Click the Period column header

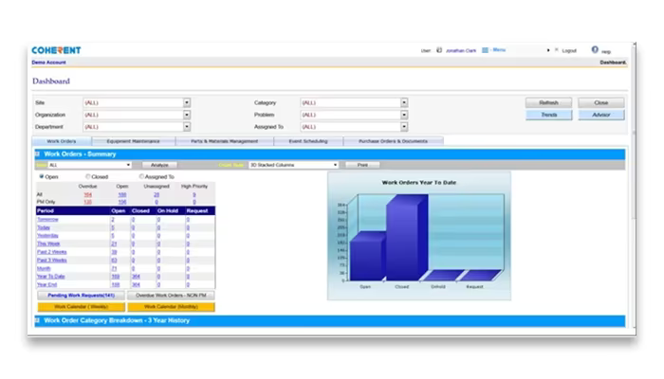coord(46,210)
